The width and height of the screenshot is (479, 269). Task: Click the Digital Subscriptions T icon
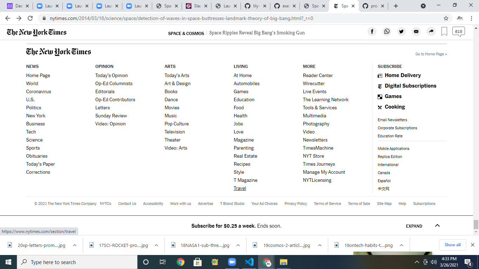380,86
